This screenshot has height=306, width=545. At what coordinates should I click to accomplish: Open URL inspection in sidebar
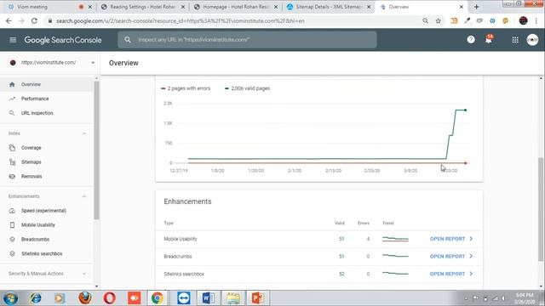pyautogui.click(x=47, y=113)
